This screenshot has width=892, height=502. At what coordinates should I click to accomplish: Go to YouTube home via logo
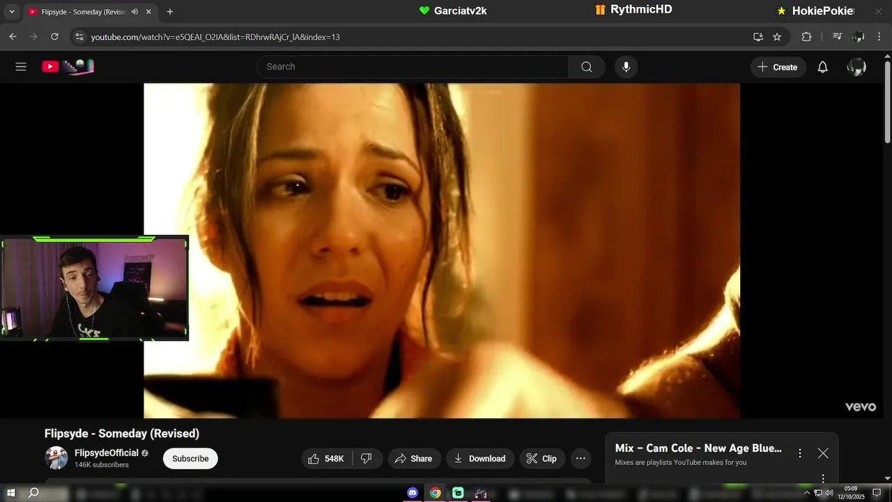pyautogui.click(x=68, y=67)
